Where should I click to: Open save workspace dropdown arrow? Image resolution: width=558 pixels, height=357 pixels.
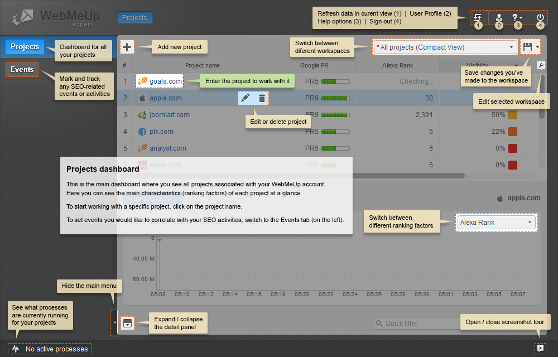click(537, 47)
